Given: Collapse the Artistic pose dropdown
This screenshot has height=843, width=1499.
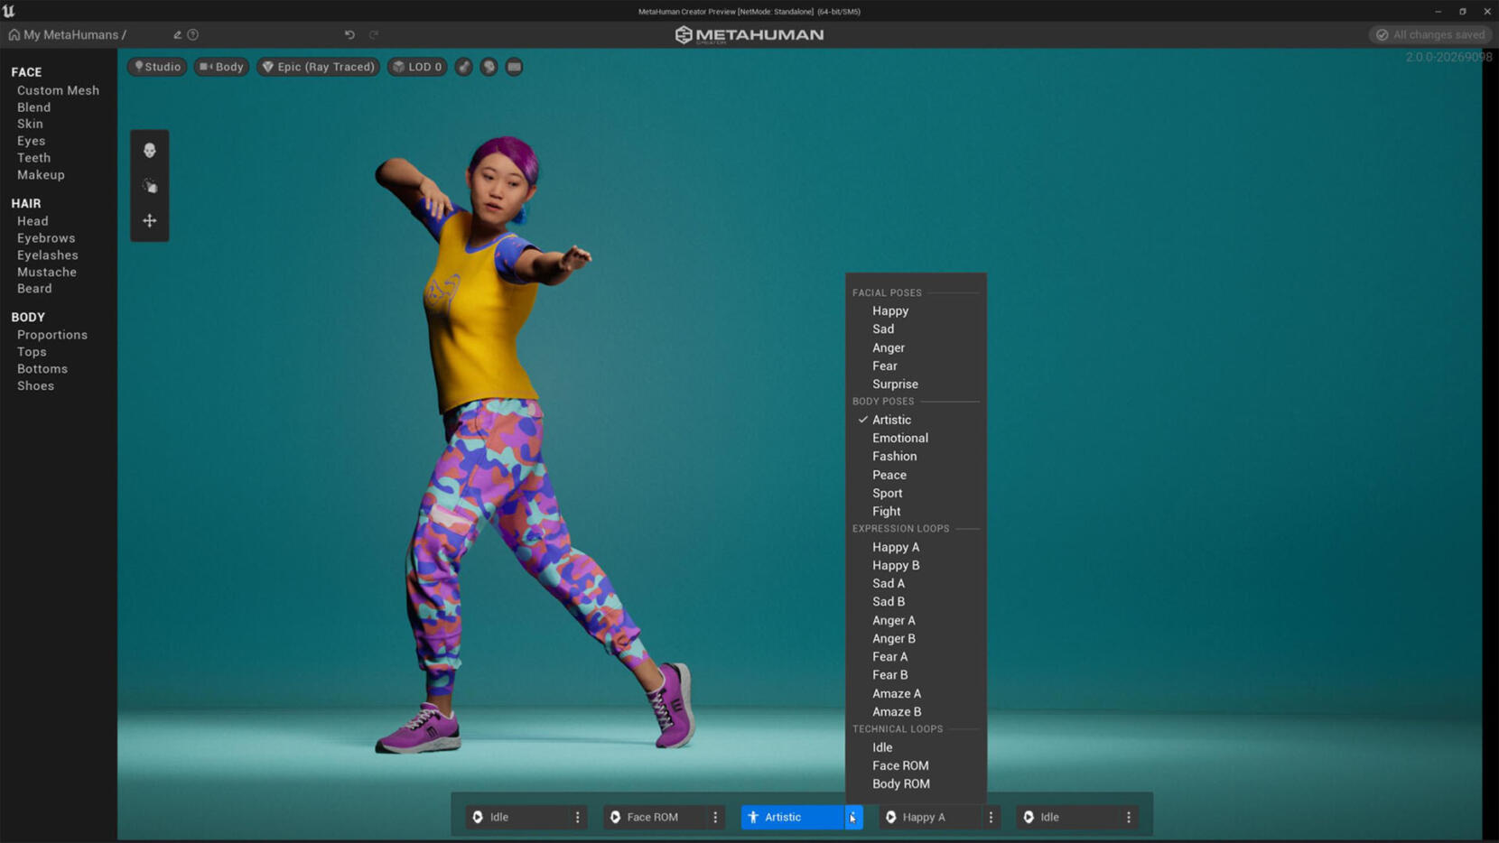Looking at the screenshot, I should point(852,817).
